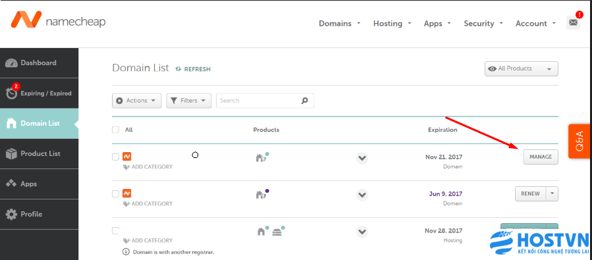This screenshot has height=260, width=592.
Task: Click the Namecheap logo
Action: point(58,20)
